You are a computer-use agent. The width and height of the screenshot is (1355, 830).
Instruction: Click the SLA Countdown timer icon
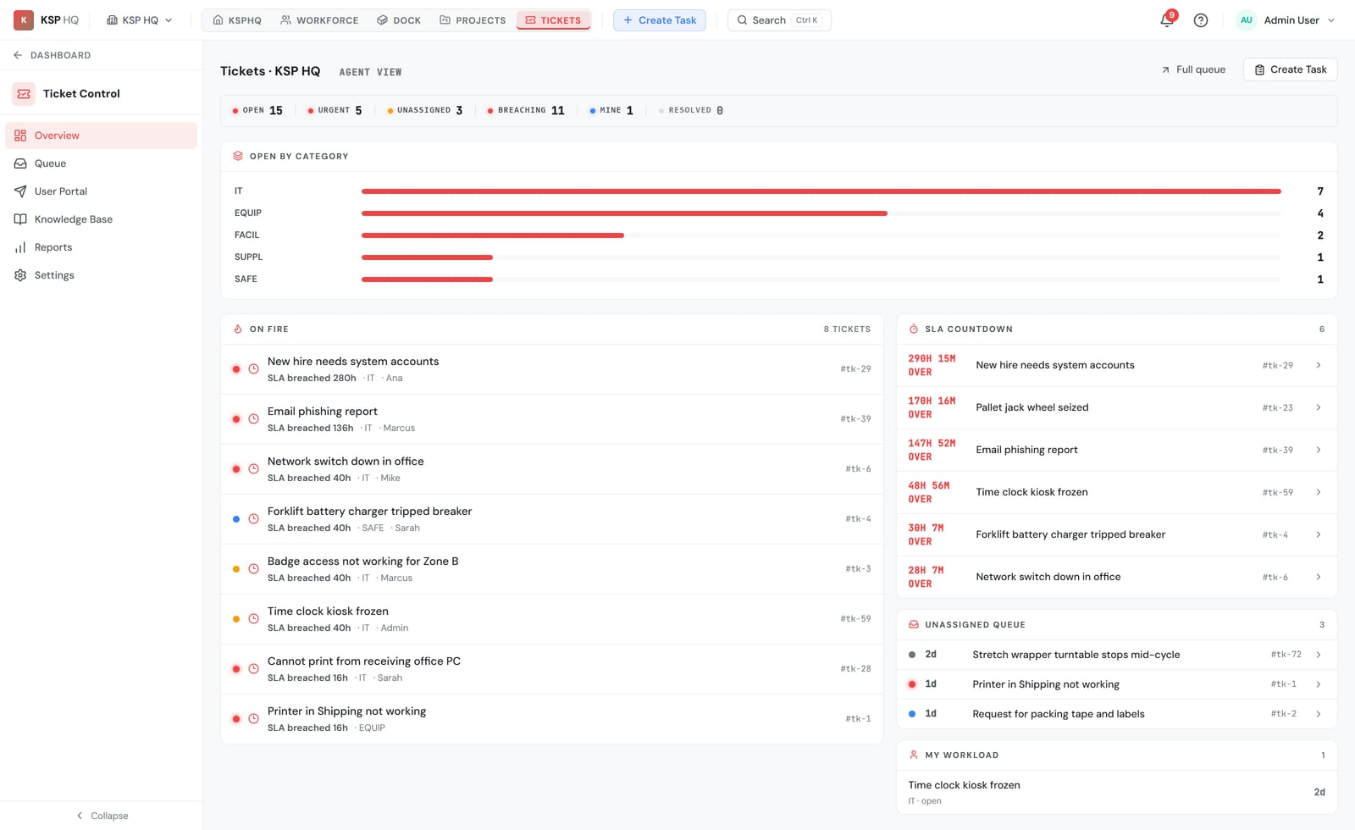click(914, 329)
